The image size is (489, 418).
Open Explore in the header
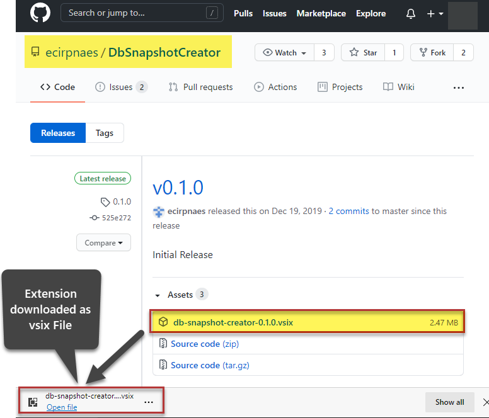coord(371,13)
